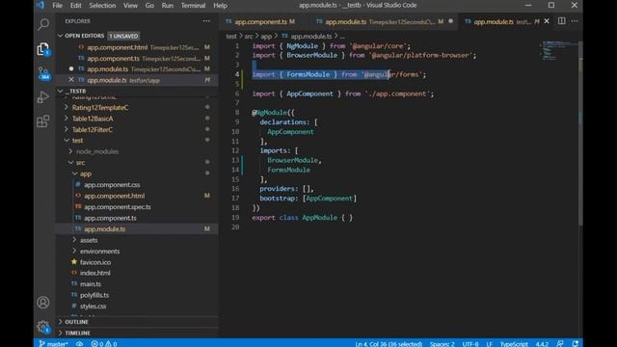This screenshot has width=617, height=347.
Task: Collapse the test folder
Action: (x=67, y=140)
